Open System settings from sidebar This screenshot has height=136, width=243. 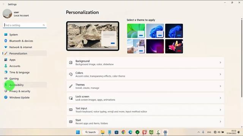pos(25,34)
